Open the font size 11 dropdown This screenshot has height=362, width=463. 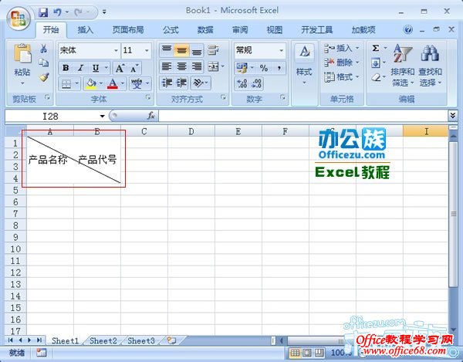click(x=147, y=50)
